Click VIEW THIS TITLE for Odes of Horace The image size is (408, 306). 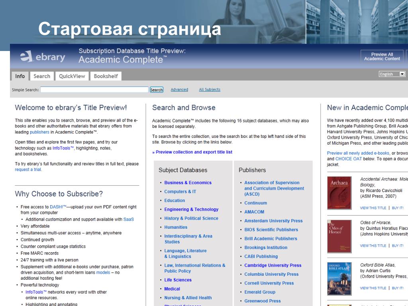(x=373, y=245)
